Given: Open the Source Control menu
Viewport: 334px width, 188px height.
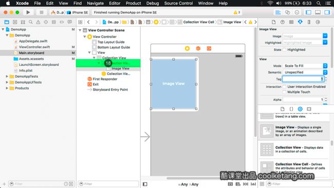Looking at the screenshot, I should click(178, 3).
